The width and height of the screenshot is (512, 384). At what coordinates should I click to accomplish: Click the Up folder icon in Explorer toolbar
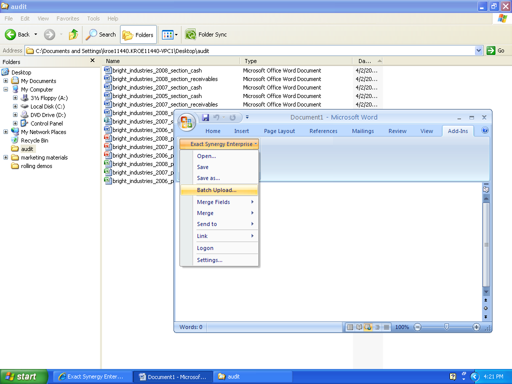[73, 34]
